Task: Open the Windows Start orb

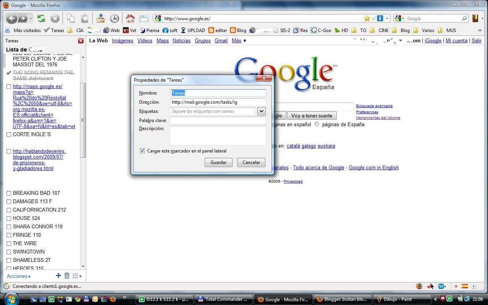Action: [x=10, y=299]
